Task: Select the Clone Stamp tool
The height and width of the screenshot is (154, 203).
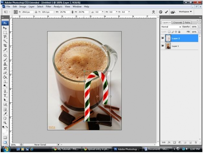Action: click(x=5, y=64)
